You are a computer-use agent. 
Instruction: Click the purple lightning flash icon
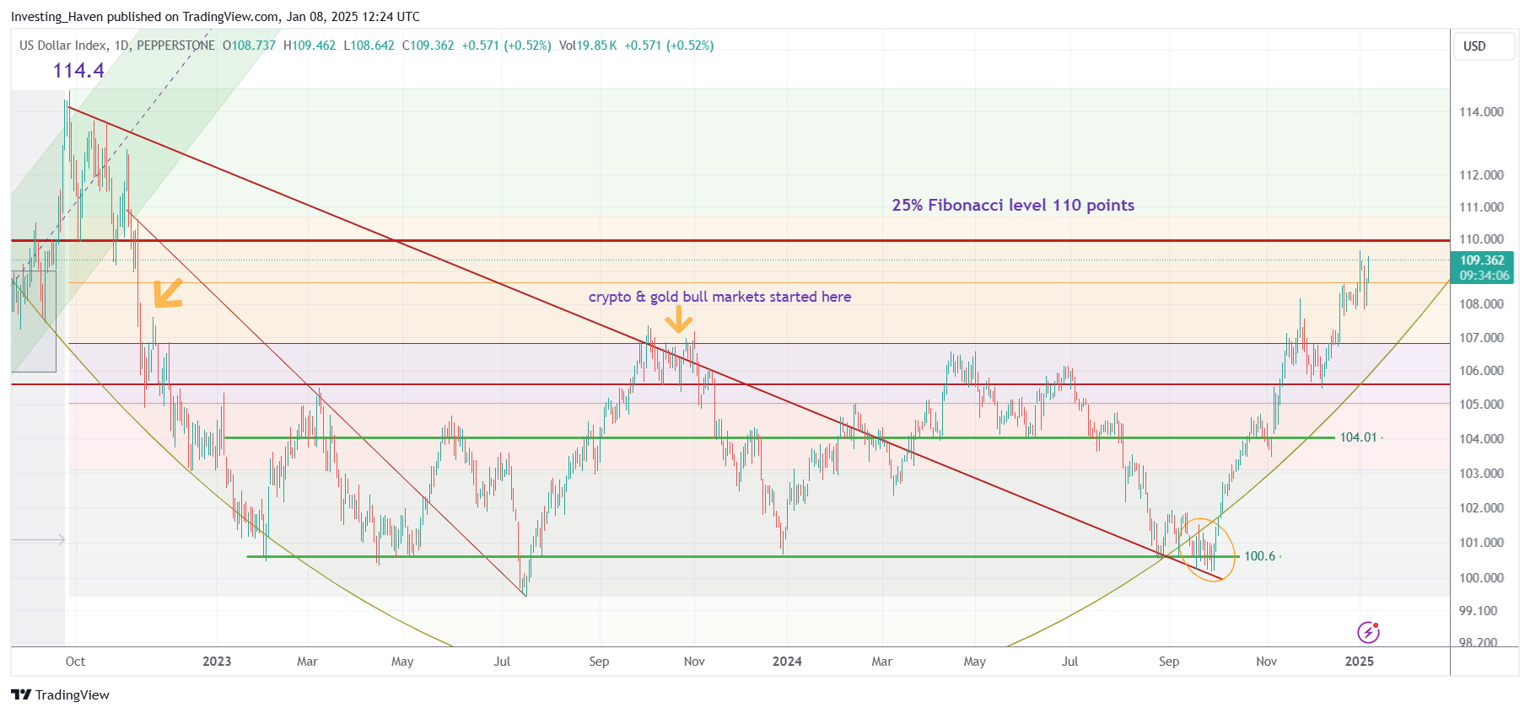[1367, 632]
